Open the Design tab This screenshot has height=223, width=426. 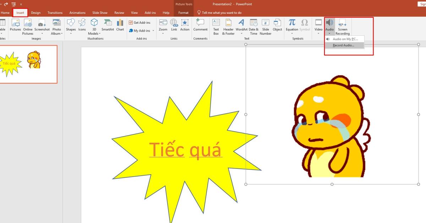(x=36, y=13)
